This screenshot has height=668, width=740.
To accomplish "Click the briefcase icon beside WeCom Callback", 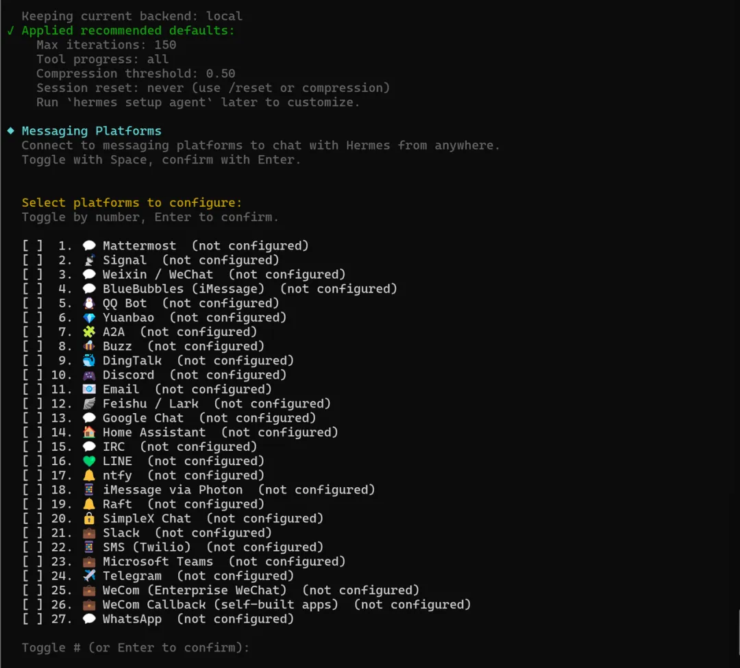I will (x=88, y=604).
